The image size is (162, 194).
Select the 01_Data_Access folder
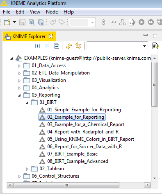(49, 65)
